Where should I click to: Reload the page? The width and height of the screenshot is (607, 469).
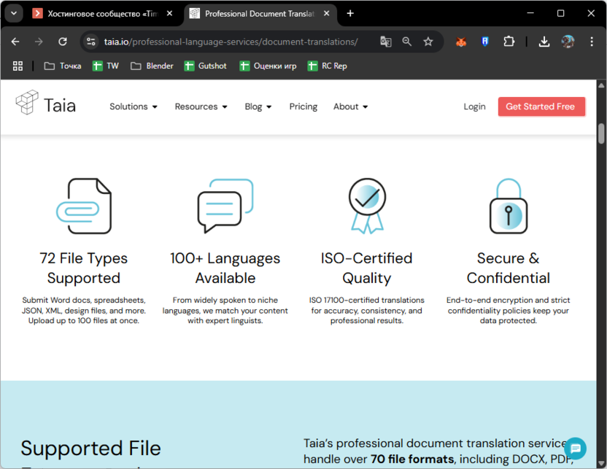[63, 42]
